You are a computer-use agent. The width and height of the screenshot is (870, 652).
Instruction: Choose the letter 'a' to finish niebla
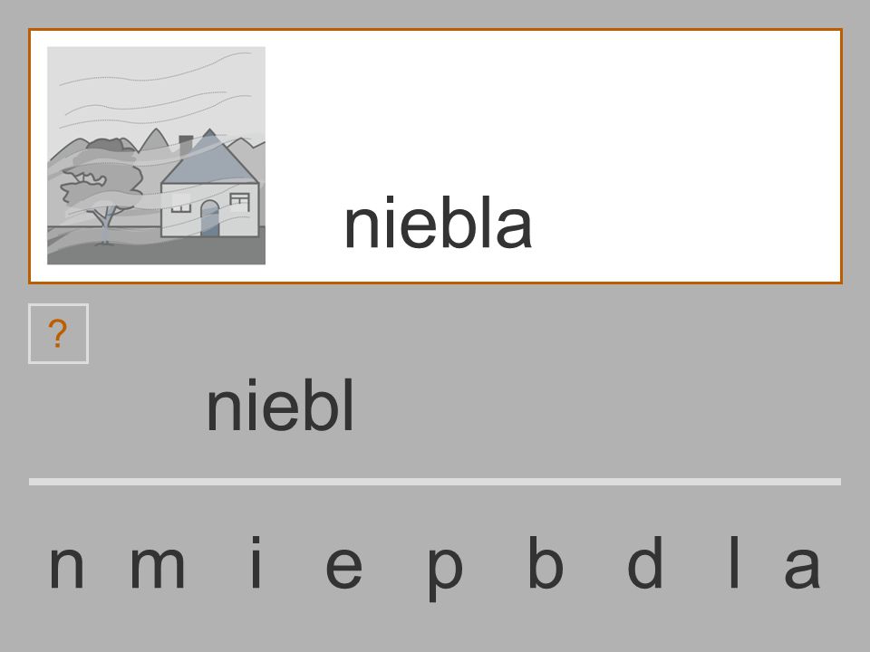point(802,567)
